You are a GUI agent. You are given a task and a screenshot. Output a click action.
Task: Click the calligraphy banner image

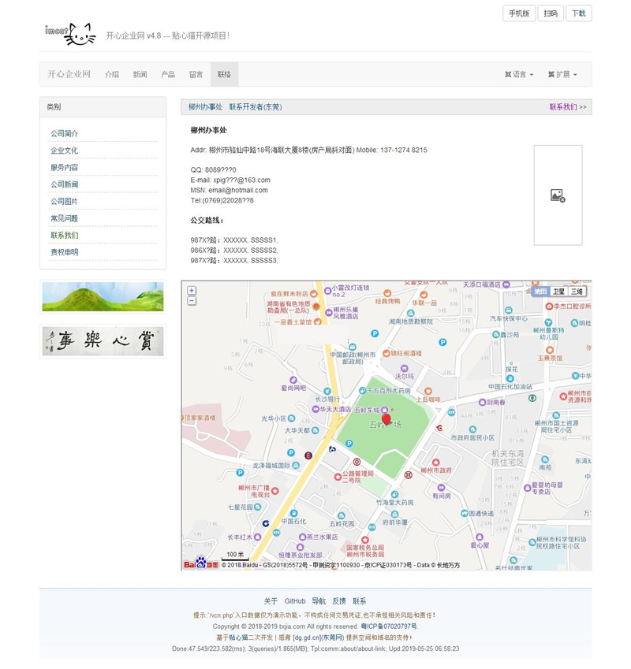[x=103, y=341]
